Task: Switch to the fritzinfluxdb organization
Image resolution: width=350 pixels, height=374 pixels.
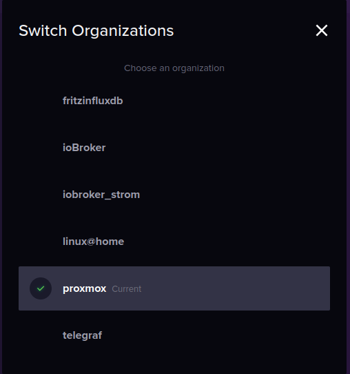Action: pos(174,101)
